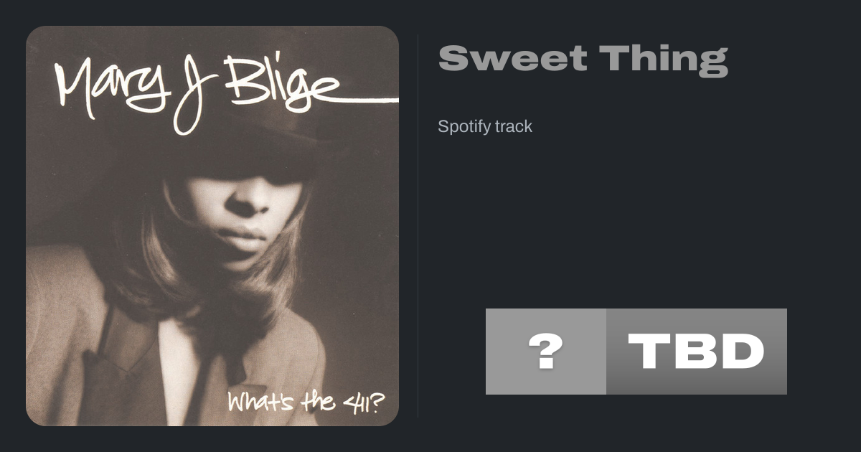The image size is (861, 452).
Task: Click the vertical divider beside the cover
Action: pos(418,226)
